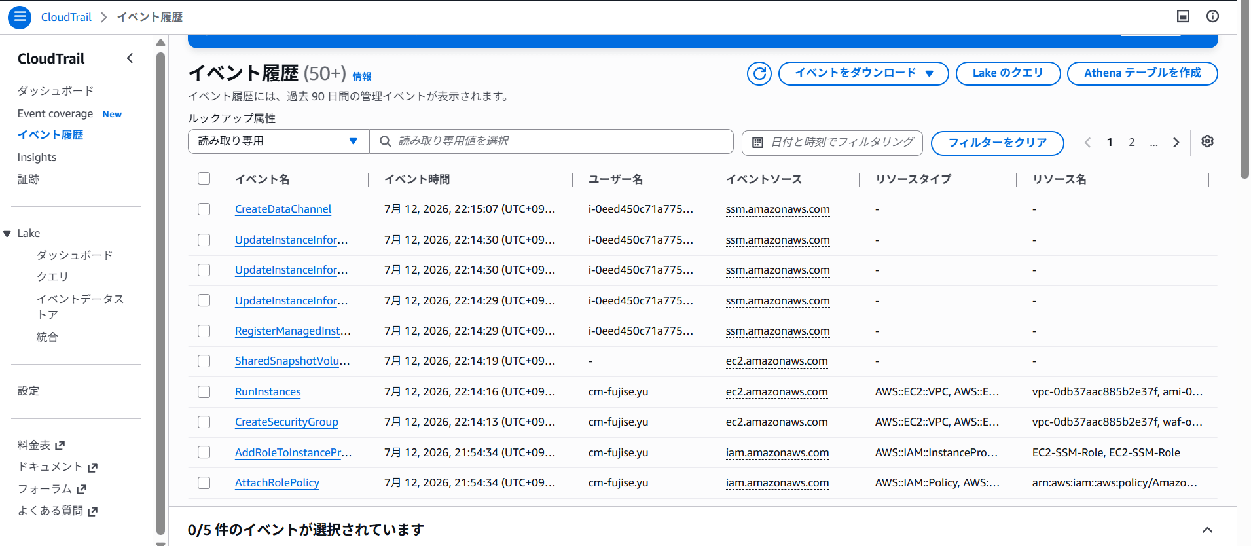
Task: Open the 読み取り専用 lookup attribute dropdown
Action: (279, 141)
